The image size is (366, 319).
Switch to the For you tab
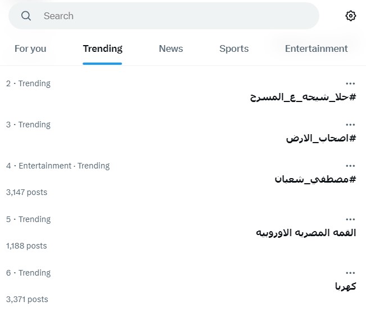pos(30,48)
